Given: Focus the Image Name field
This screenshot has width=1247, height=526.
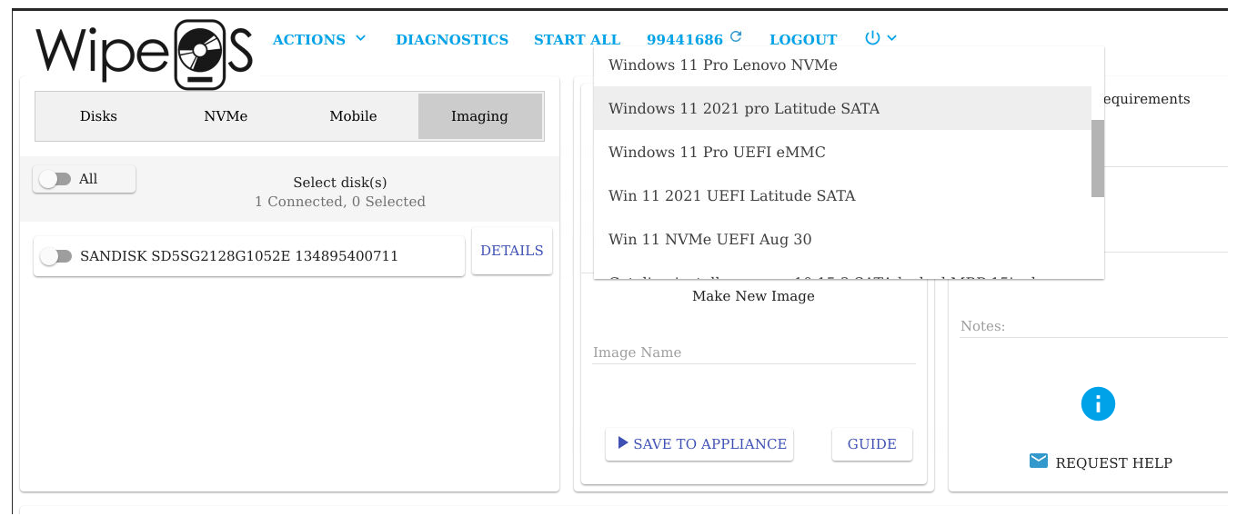Looking at the screenshot, I should tap(754, 352).
